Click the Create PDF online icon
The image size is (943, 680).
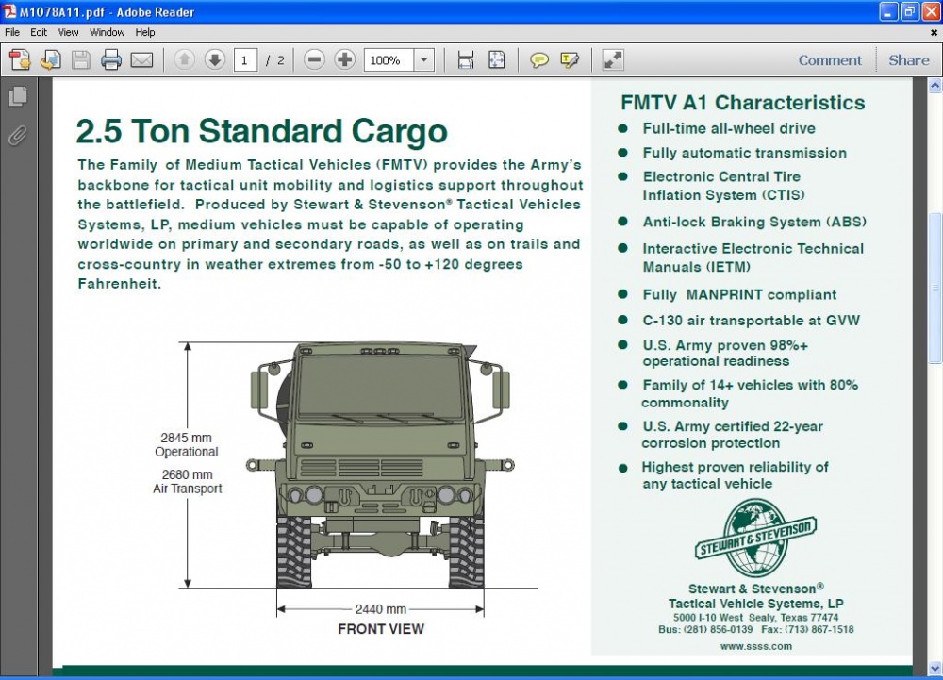(x=19, y=60)
